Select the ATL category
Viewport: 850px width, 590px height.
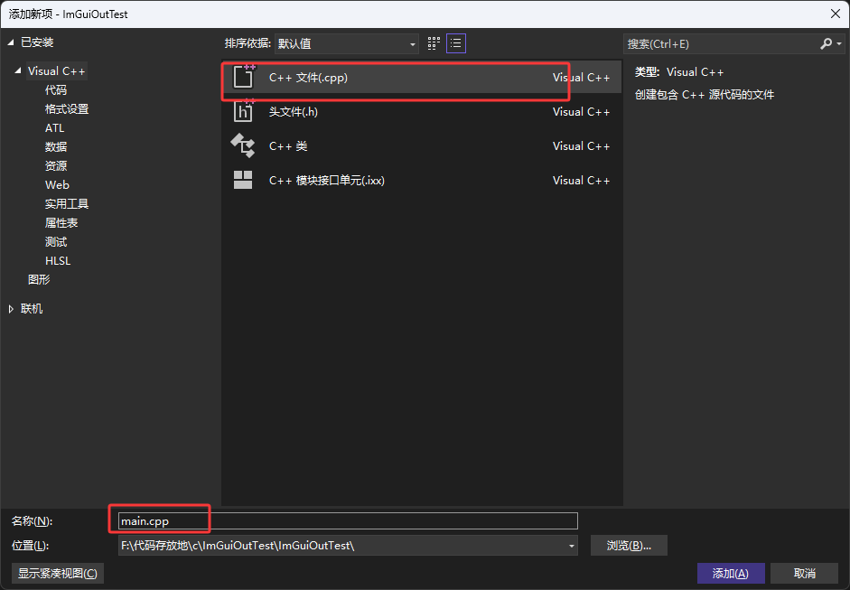point(55,128)
